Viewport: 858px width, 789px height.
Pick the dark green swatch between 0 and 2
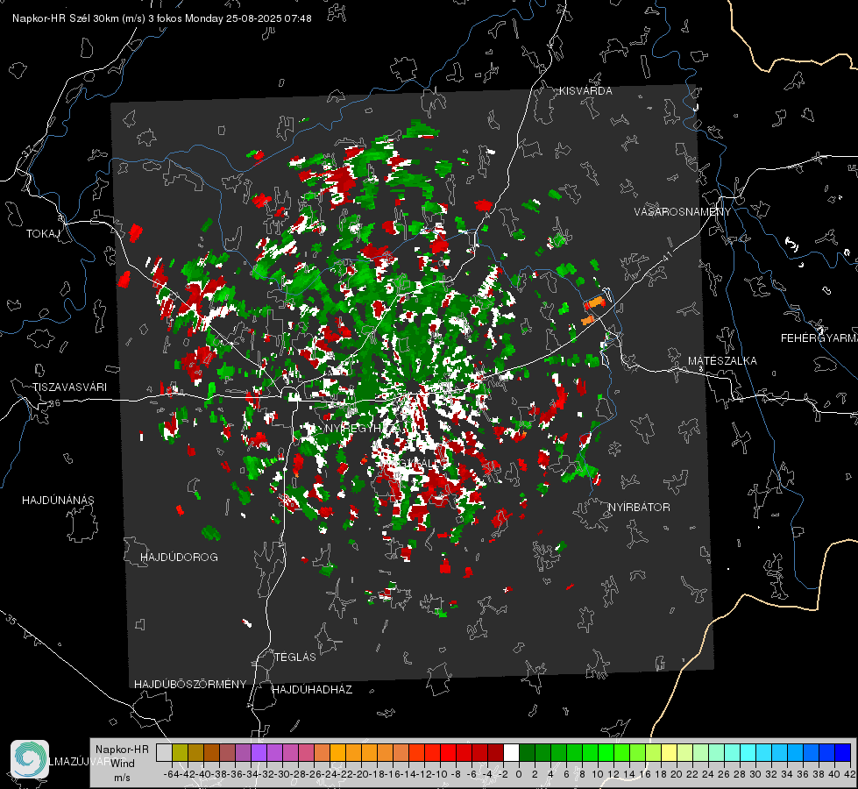click(x=527, y=753)
